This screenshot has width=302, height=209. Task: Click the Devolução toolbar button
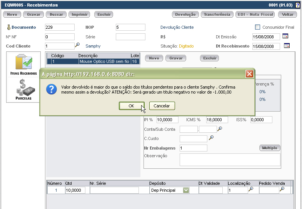185,15
